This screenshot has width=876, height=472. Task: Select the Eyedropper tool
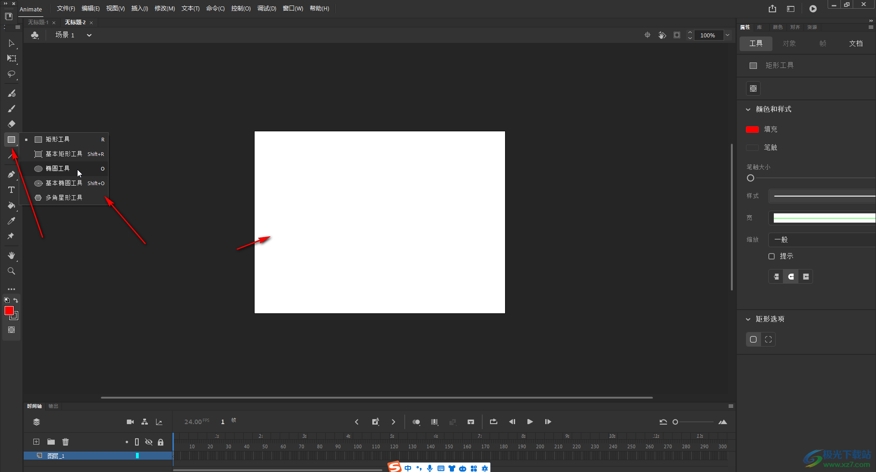pos(11,221)
